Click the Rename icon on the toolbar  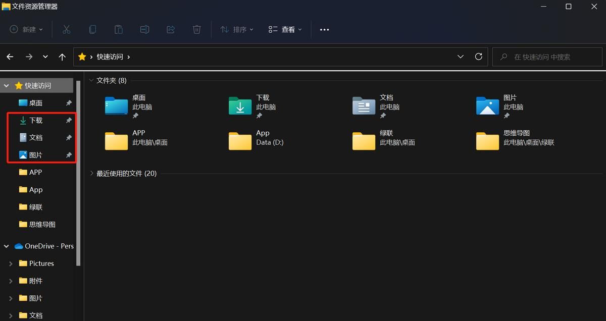point(145,29)
